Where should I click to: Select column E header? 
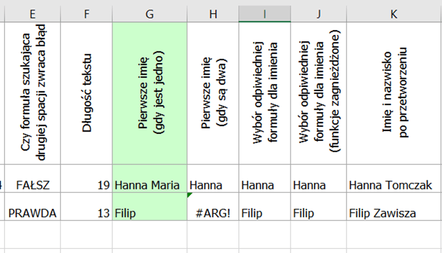[x=32, y=15]
